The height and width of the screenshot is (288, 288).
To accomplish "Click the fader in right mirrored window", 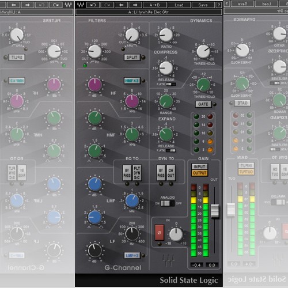I will tap(231, 210).
